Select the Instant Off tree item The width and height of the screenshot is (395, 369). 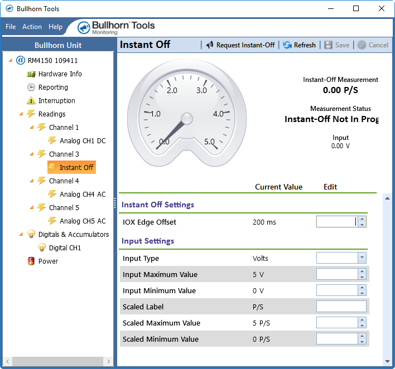tap(72, 167)
